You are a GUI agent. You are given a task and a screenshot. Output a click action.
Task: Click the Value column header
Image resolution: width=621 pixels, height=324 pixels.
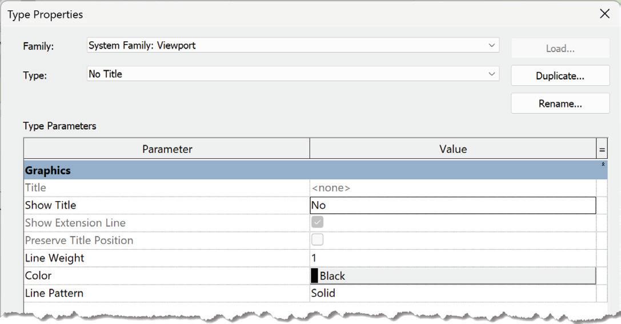point(452,149)
